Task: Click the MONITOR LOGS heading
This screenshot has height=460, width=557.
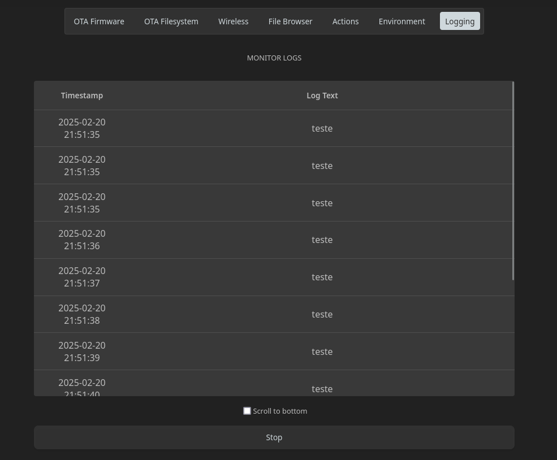Action: click(274, 58)
